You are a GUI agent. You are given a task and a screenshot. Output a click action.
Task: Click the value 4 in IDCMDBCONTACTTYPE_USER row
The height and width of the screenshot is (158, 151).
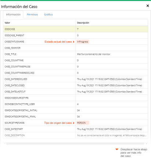78,104
